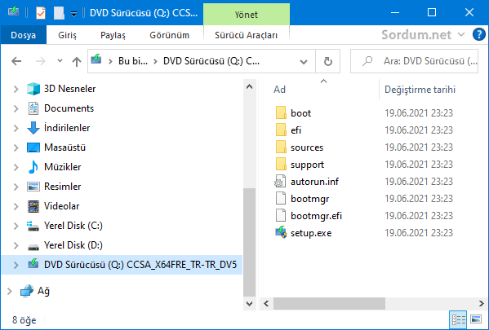The height and width of the screenshot is (330, 489).
Task: Switch to Large icons view layout
Action: 476,319
